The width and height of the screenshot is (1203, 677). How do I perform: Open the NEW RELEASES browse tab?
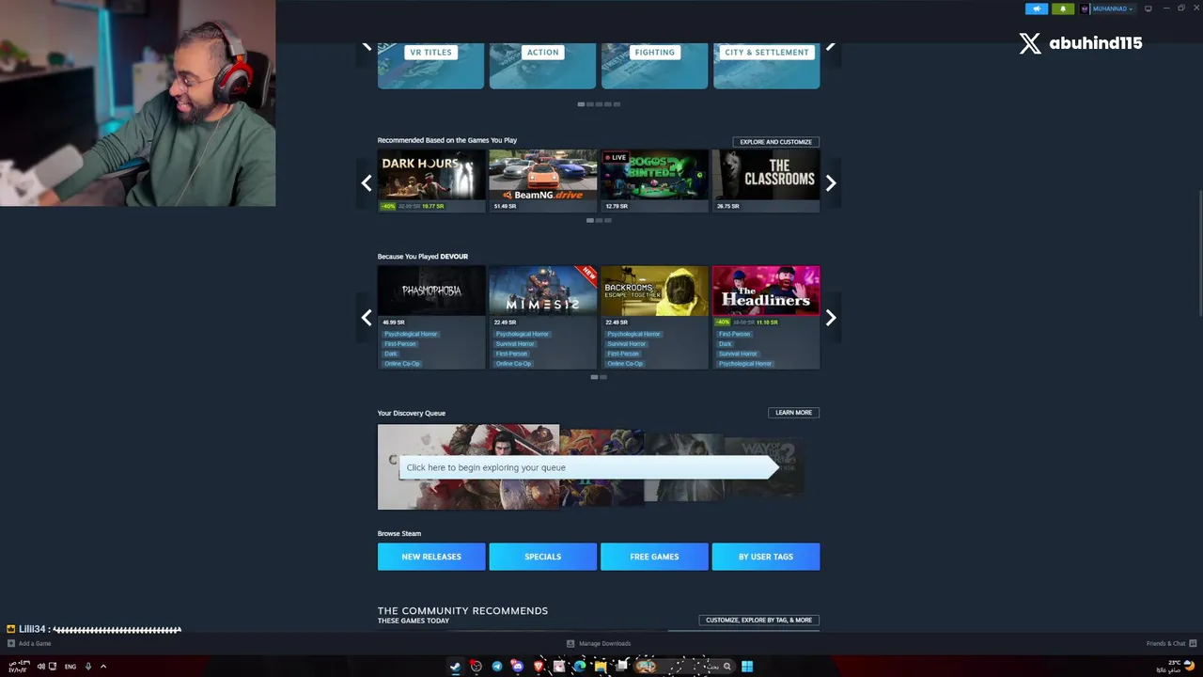tap(431, 557)
